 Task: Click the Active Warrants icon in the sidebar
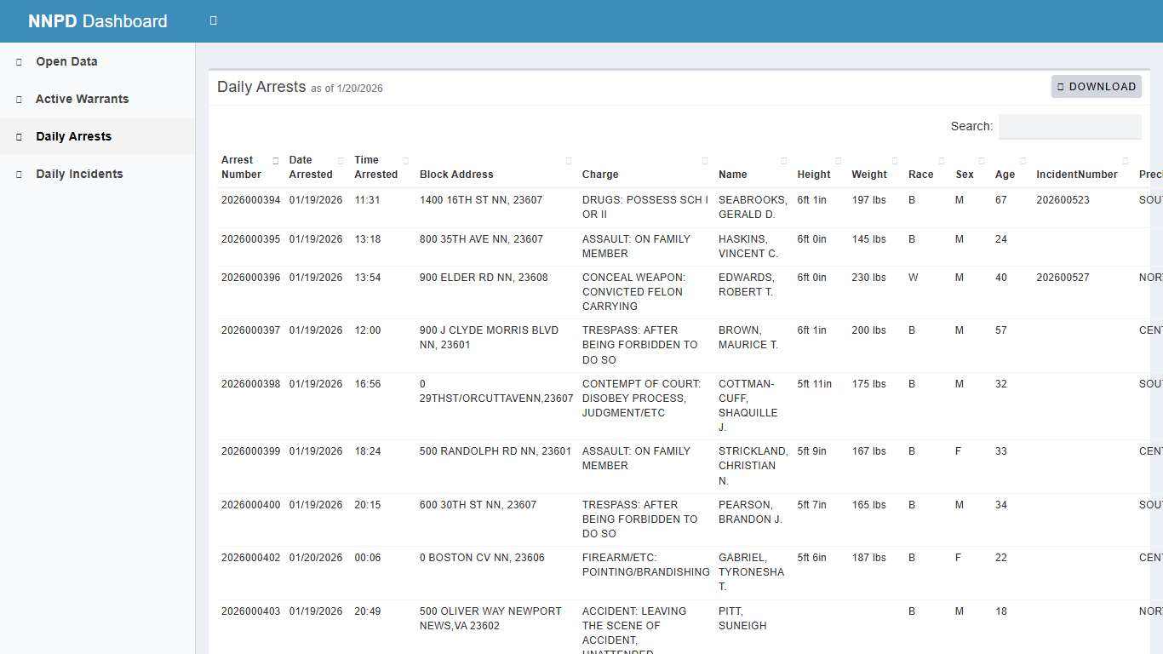coord(17,99)
